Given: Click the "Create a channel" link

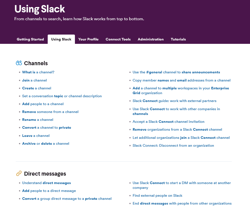Looking at the screenshot, I should click(x=37, y=88).
